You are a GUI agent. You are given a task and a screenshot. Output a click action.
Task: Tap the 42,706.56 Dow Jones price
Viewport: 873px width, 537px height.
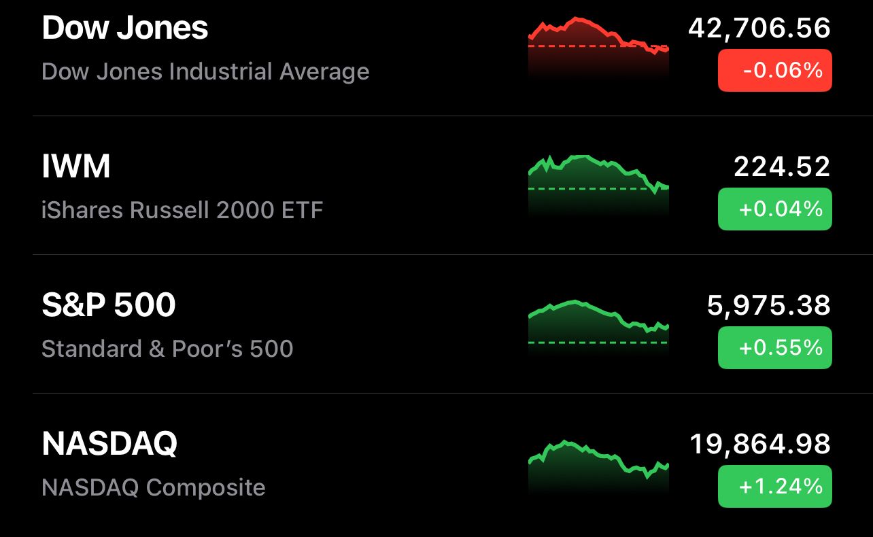point(759,29)
